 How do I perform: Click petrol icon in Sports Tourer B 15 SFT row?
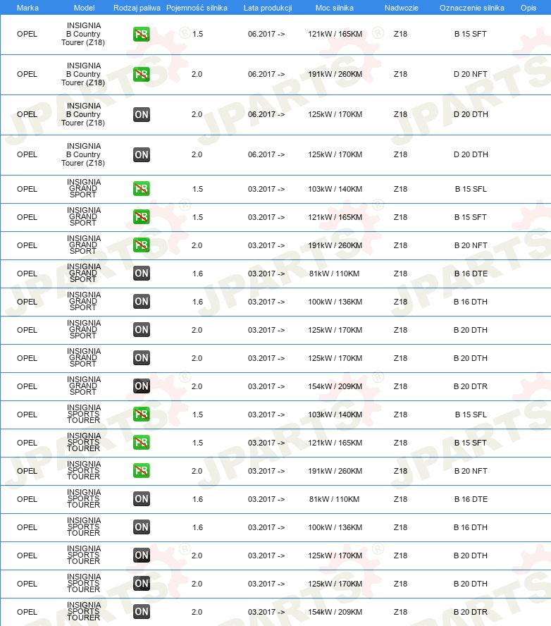click(x=141, y=443)
